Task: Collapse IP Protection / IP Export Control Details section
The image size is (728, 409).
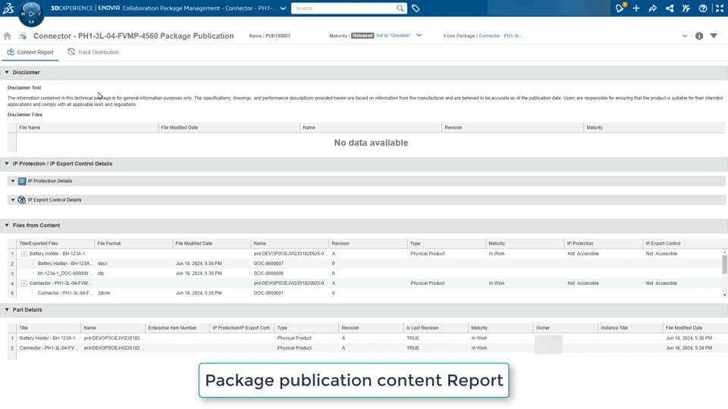Action: pyautogui.click(x=7, y=164)
